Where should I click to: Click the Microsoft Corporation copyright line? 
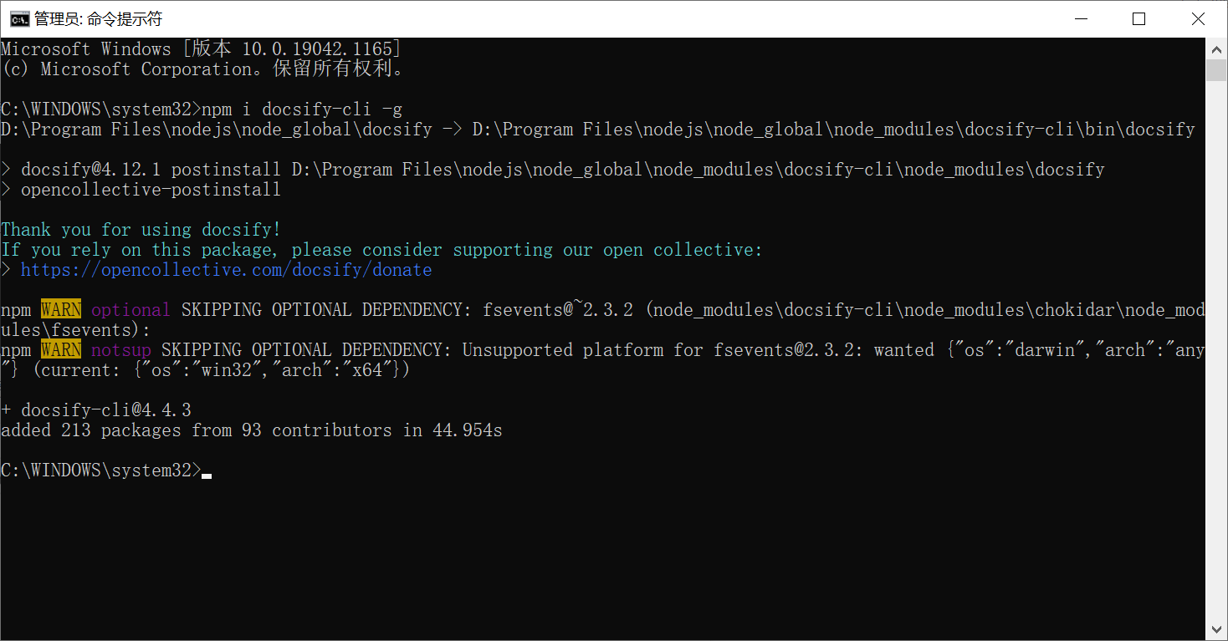tap(205, 69)
